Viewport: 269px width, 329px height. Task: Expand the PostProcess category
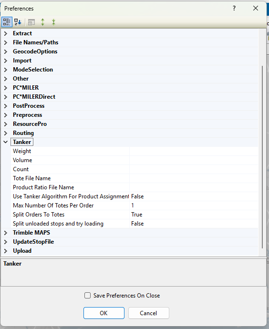6,106
